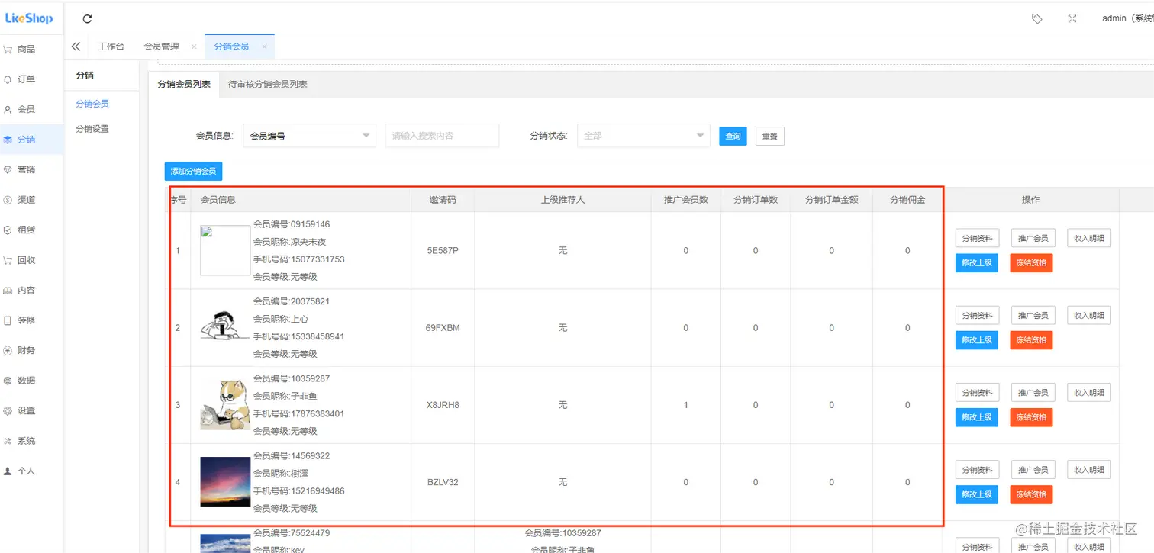The height and width of the screenshot is (553, 1154).
Task: Close the 会员管理 tab
Action: 194,47
